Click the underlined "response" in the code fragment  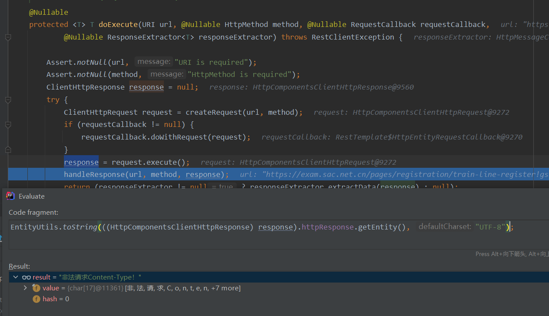click(275, 226)
